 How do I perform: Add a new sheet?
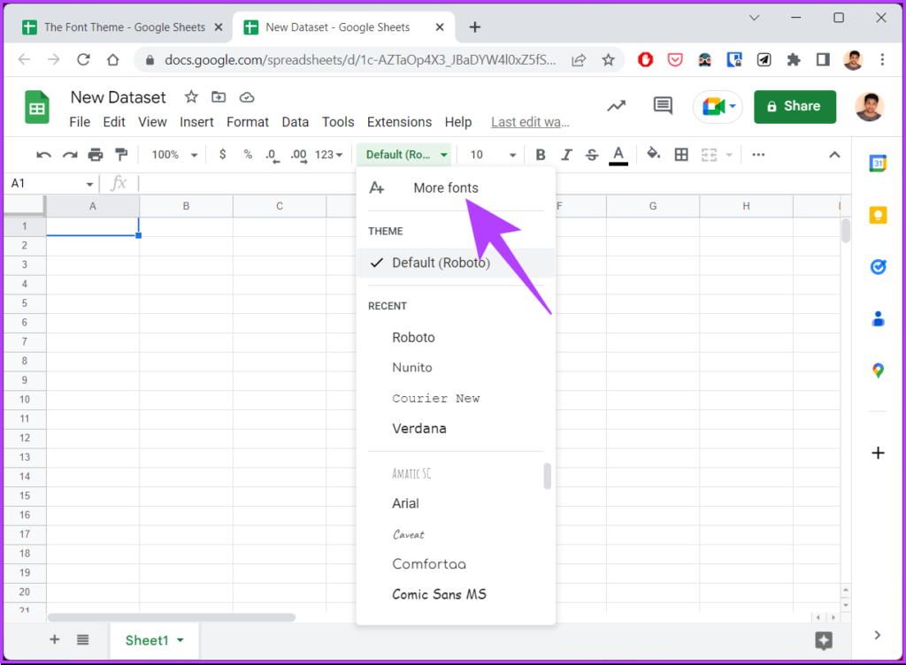[54, 639]
